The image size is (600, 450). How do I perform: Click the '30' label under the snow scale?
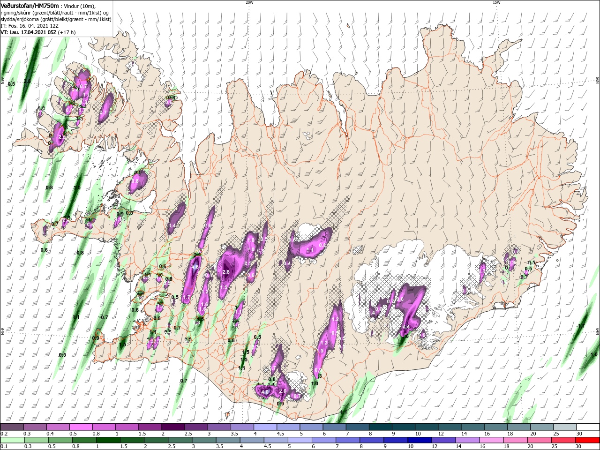coord(579,434)
